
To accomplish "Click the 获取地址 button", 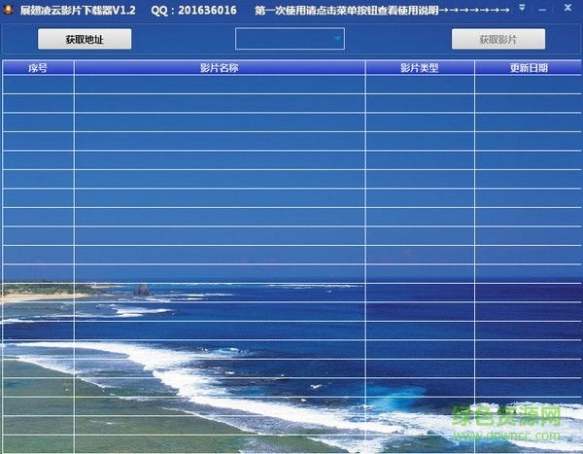I will (85, 39).
